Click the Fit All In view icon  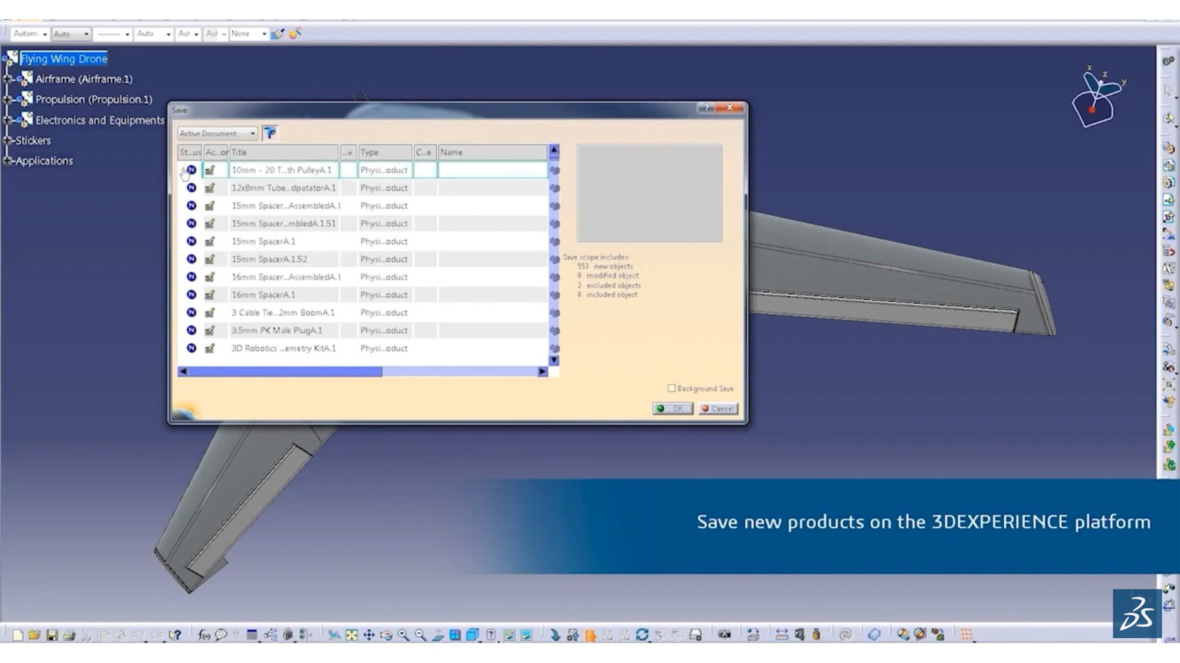[x=352, y=635]
